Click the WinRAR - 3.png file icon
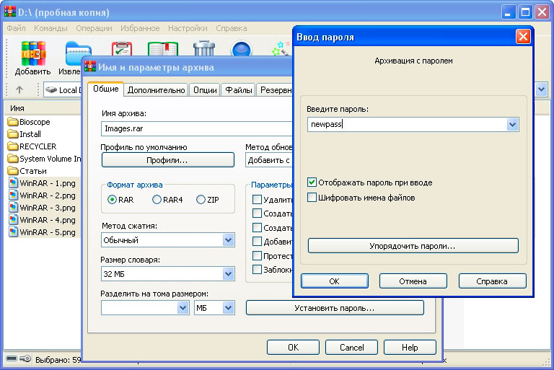 tap(14, 208)
